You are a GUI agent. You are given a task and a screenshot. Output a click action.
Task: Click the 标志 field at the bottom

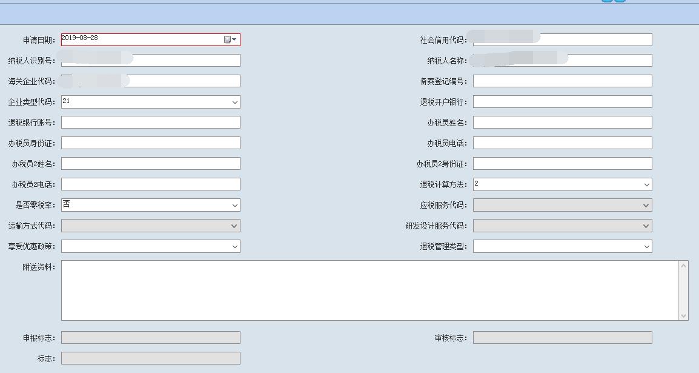coord(151,358)
